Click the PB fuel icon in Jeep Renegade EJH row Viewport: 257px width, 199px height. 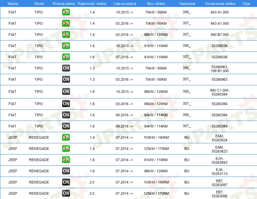click(x=66, y=160)
